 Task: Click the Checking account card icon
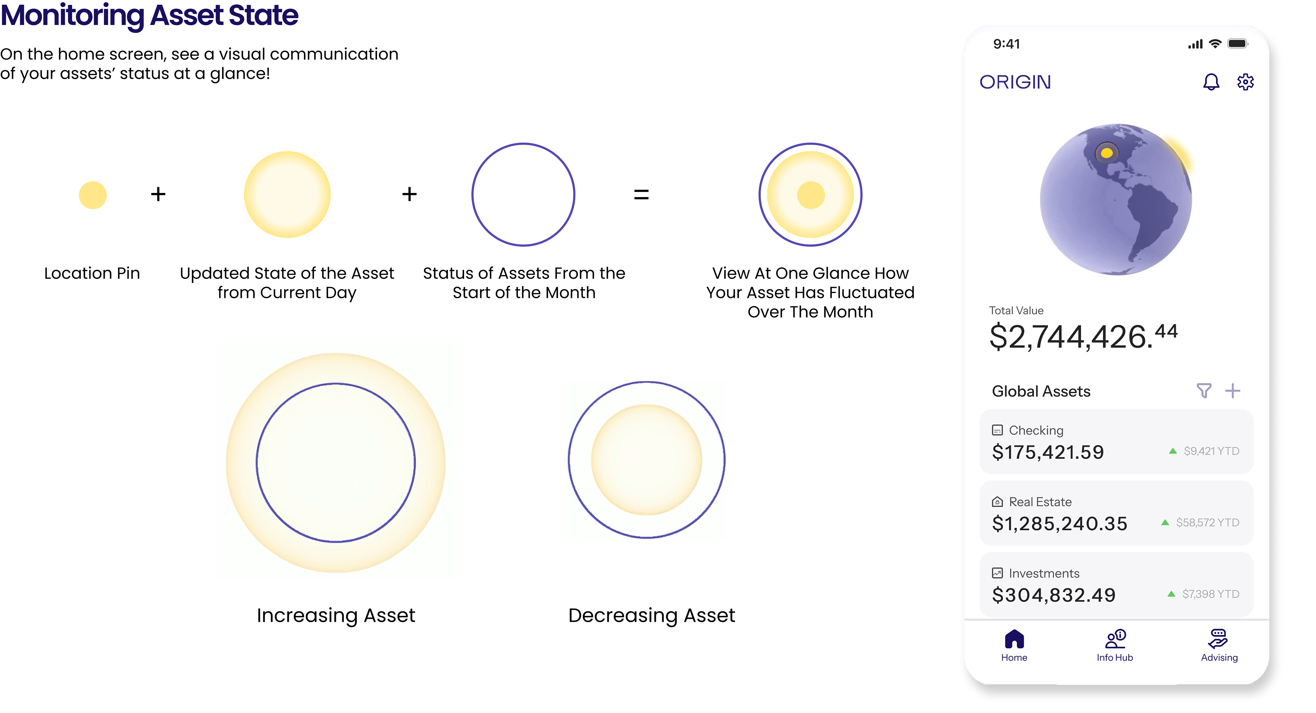coord(997,430)
